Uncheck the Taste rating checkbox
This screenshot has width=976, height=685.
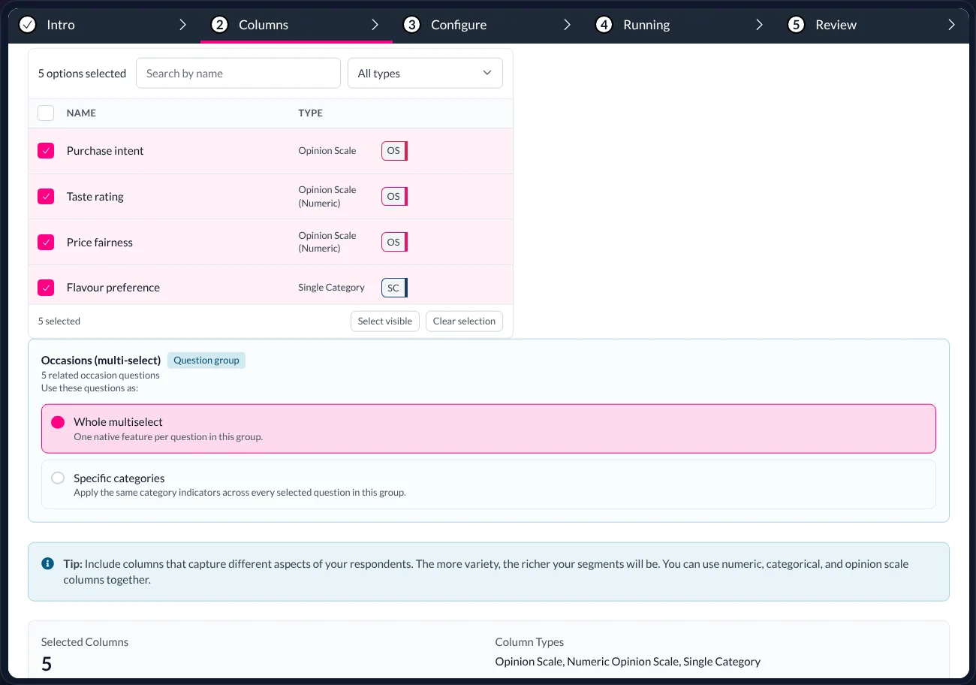coord(46,197)
